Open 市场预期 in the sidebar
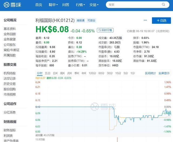Screen dimensions: 173x142 point(10,94)
